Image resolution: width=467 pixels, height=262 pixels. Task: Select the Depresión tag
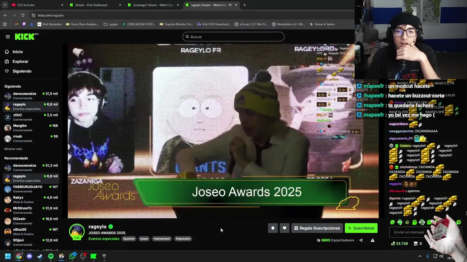[x=183, y=239]
